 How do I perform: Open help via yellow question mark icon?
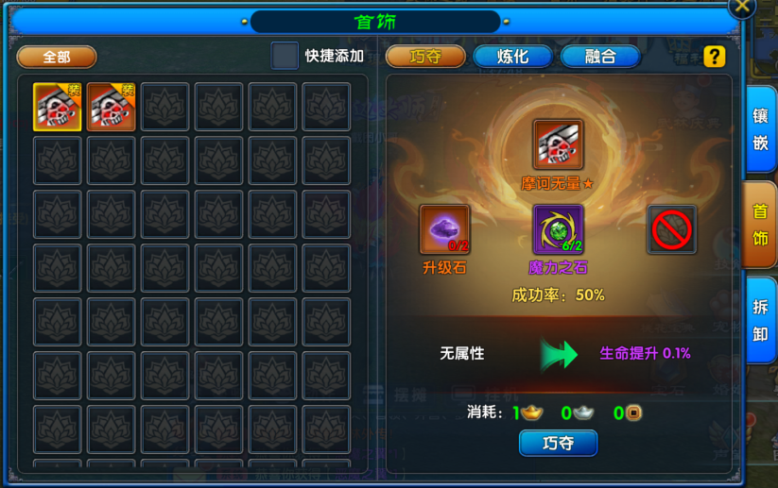715,57
